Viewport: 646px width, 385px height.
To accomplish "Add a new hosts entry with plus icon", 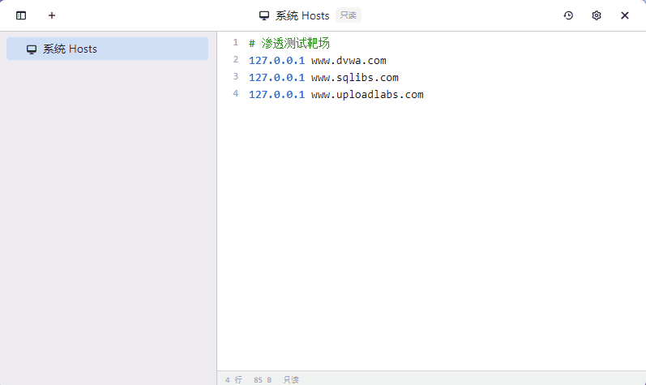I will [52, 15].
